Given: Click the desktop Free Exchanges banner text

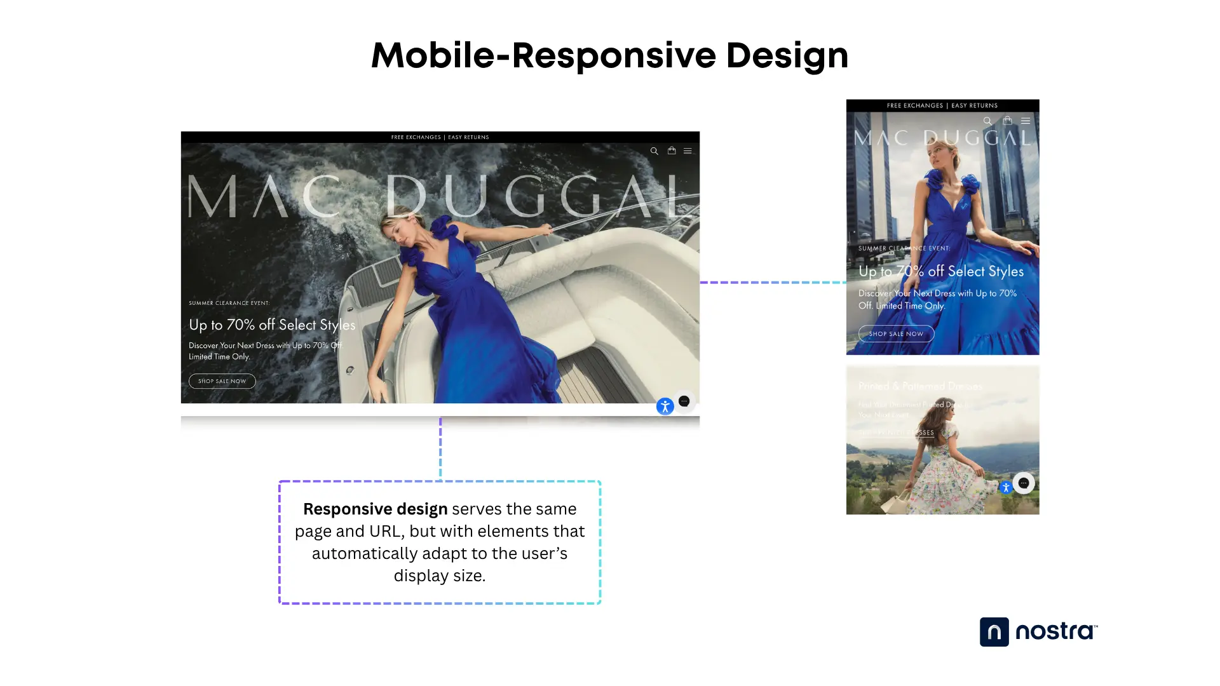Looking at the screenshot, I should coord(440,137).
